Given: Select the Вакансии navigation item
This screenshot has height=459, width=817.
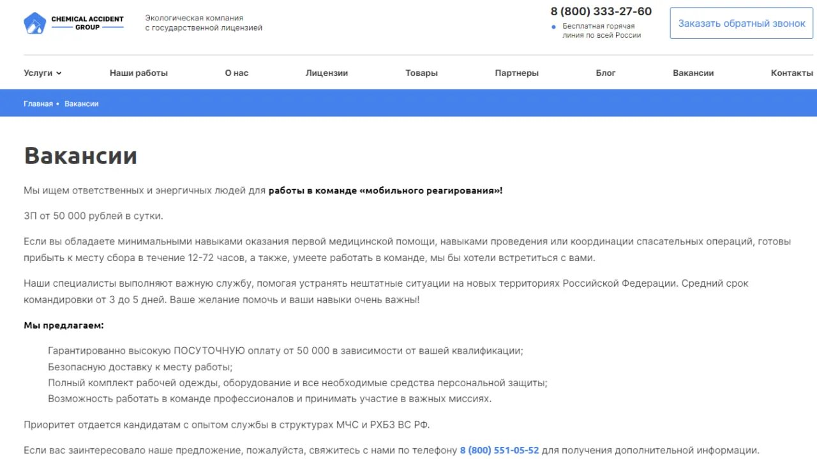Looking at the screenshot, I should (693, 73).
